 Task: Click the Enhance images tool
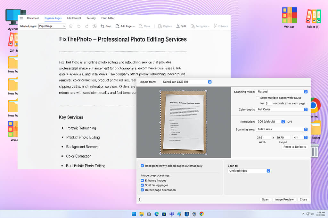coord(221,26)
